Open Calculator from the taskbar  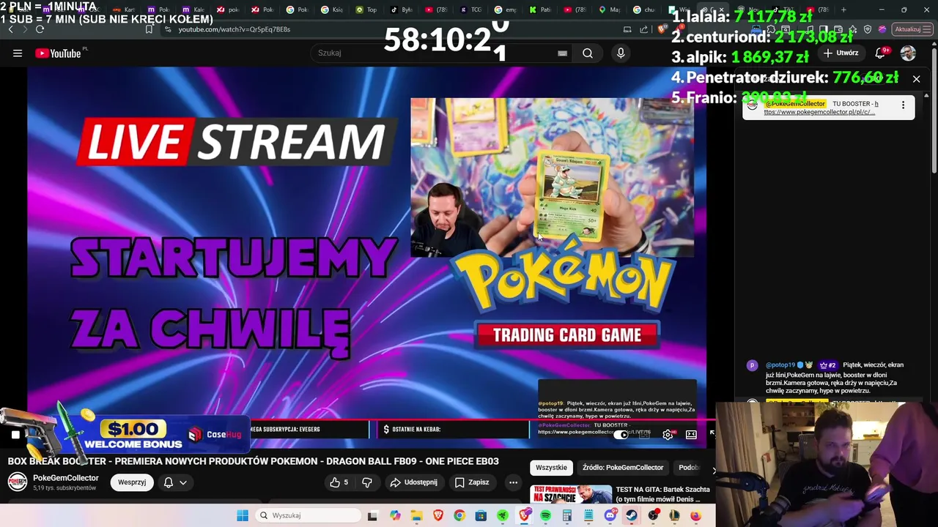[567, 515]
